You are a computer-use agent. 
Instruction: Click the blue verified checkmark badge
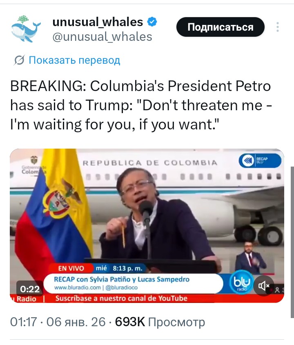(x=152, y=22)
